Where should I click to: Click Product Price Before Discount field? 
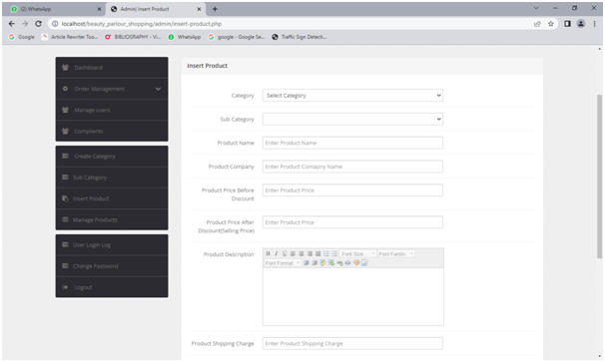click(x=352, y=190)
